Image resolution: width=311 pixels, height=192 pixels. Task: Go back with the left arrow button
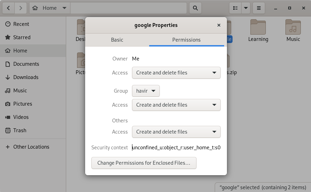(x=8, y=8)
